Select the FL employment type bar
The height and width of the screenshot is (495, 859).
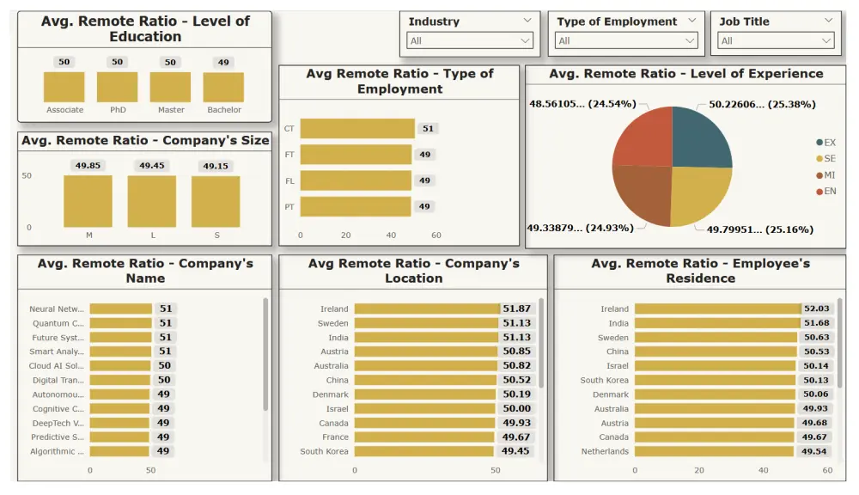point(356,180)
